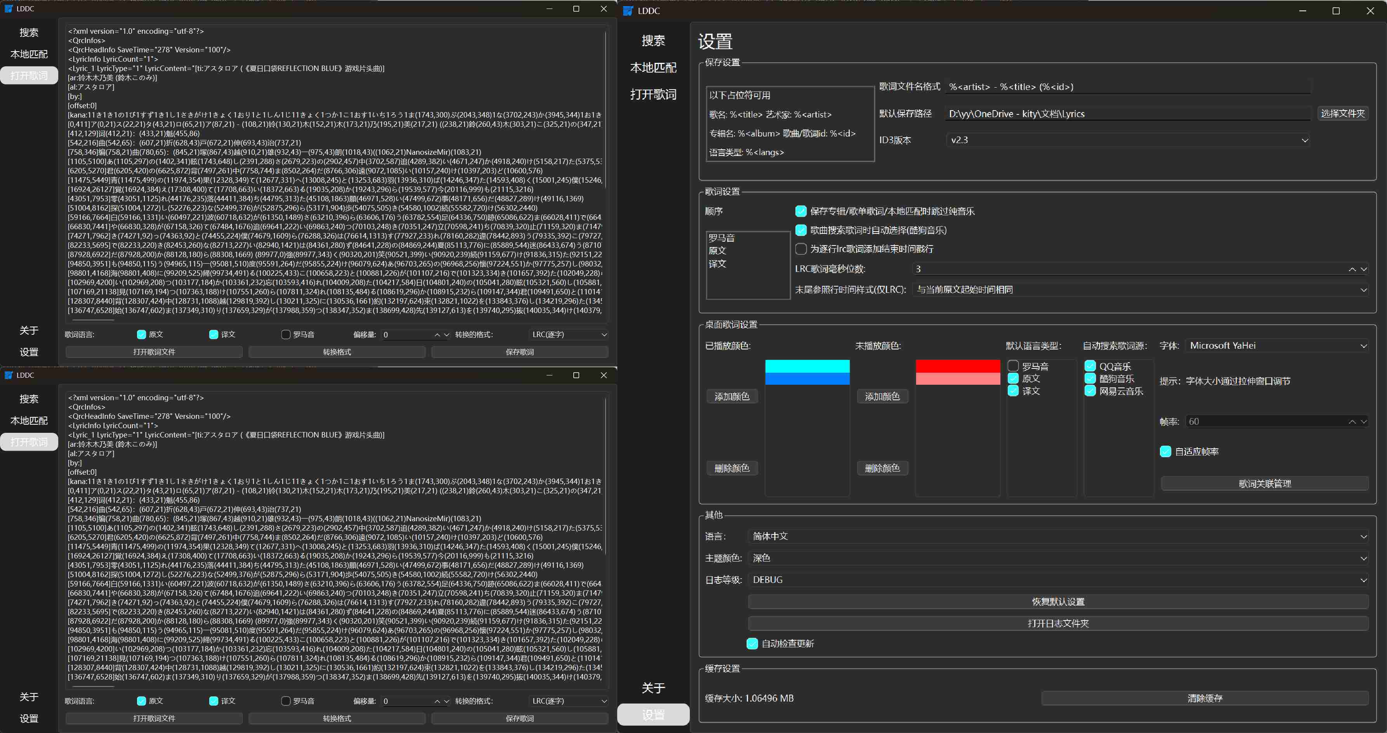Toggle 酷狗音乐 lyrics source checkbox
The image size is (1387, 733).
[1090, 379]
